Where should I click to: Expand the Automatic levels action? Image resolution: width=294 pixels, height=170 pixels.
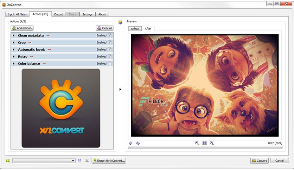click(x=13, y=50)
